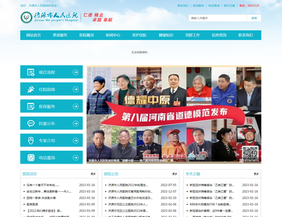282x217 pixels.
Task: Open the 医护团队 navigation menu
Action: point(139,35)
